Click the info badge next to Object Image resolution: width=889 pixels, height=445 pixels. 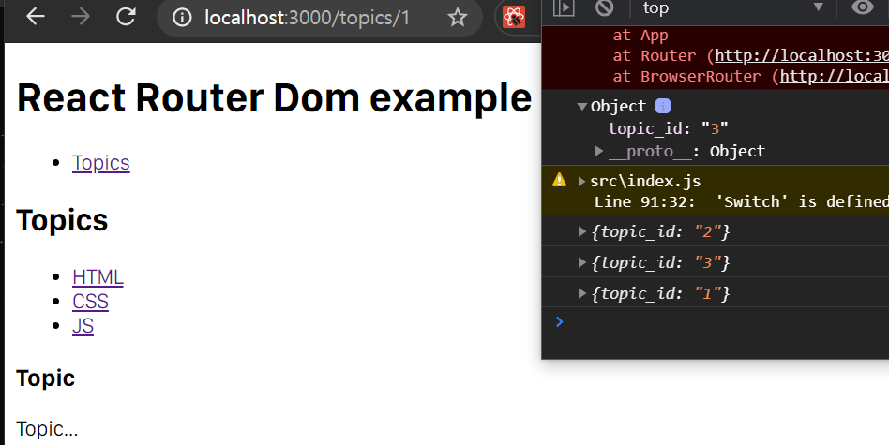click(663, 106)
